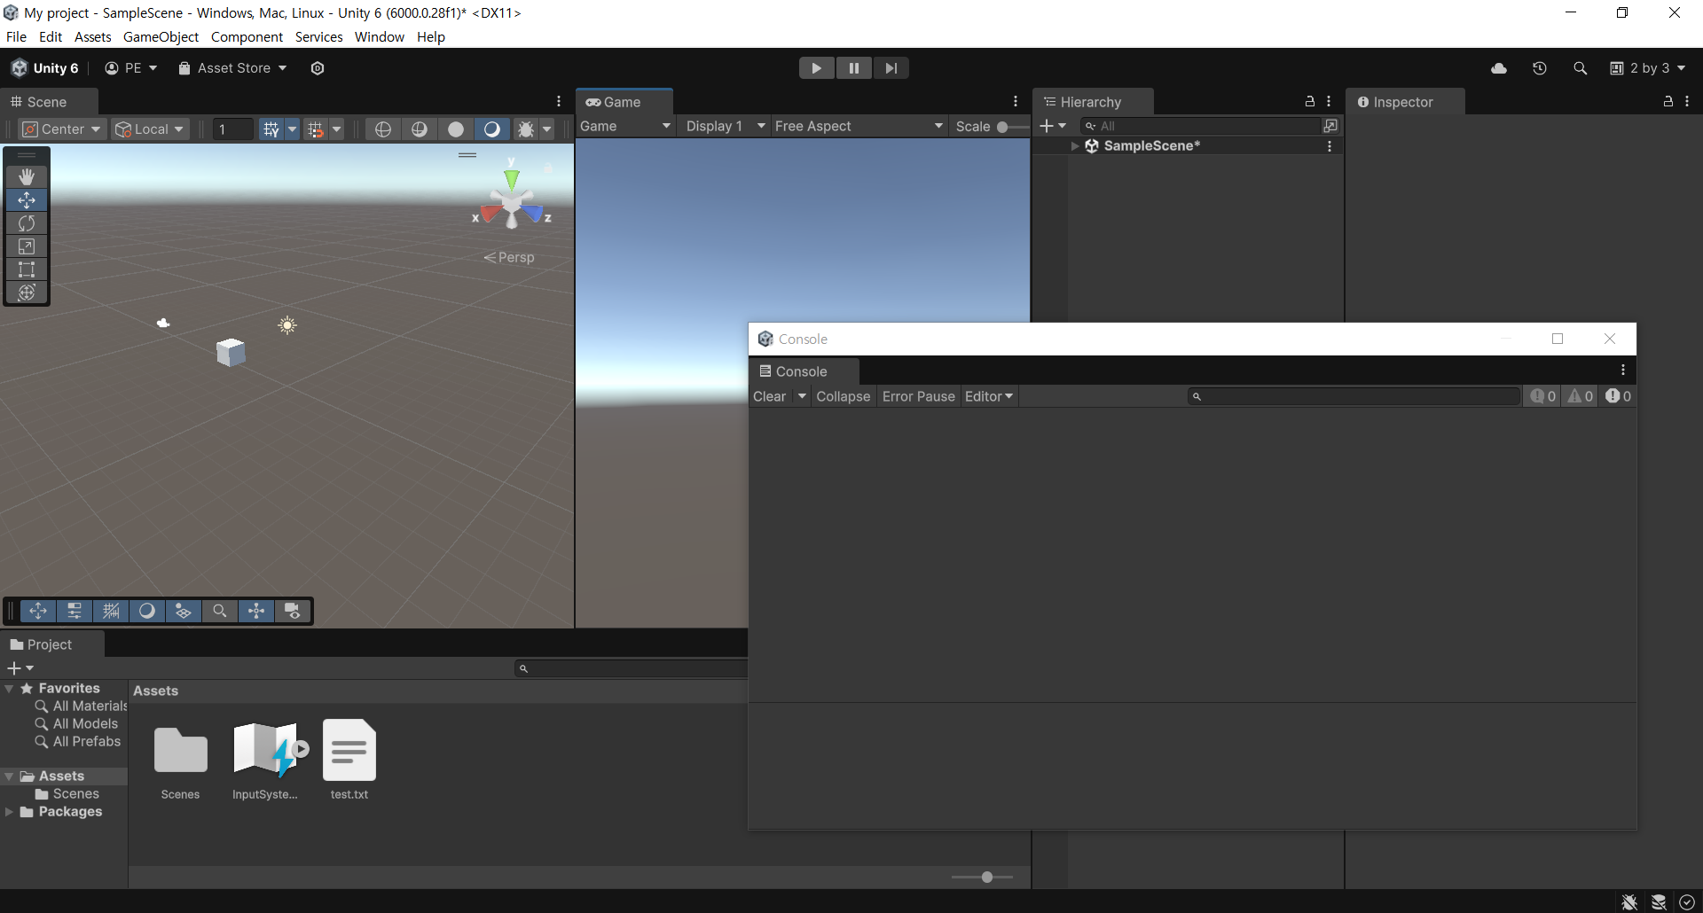Viewport: 1703px width, 913px height.
Task: Open the Game view mode dropdown
Action: (x=625, y=126)
